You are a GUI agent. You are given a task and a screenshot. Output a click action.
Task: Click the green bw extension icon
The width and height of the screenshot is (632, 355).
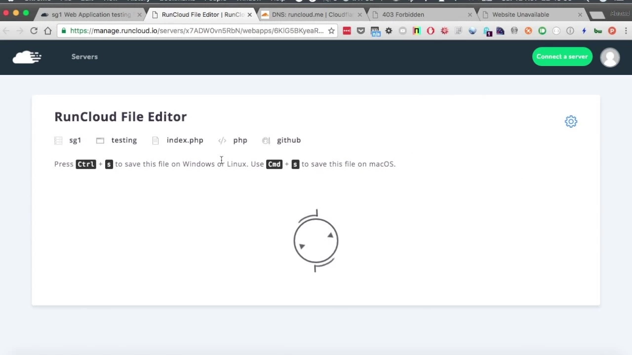coord(598,31)
